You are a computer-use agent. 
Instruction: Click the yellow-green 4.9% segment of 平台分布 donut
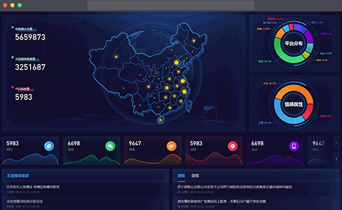point(306,54)
